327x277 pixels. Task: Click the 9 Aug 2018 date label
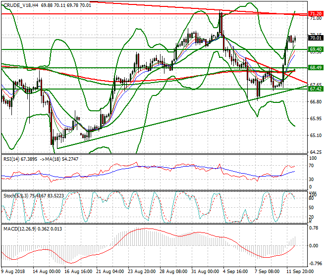click(x=13, y=272)
